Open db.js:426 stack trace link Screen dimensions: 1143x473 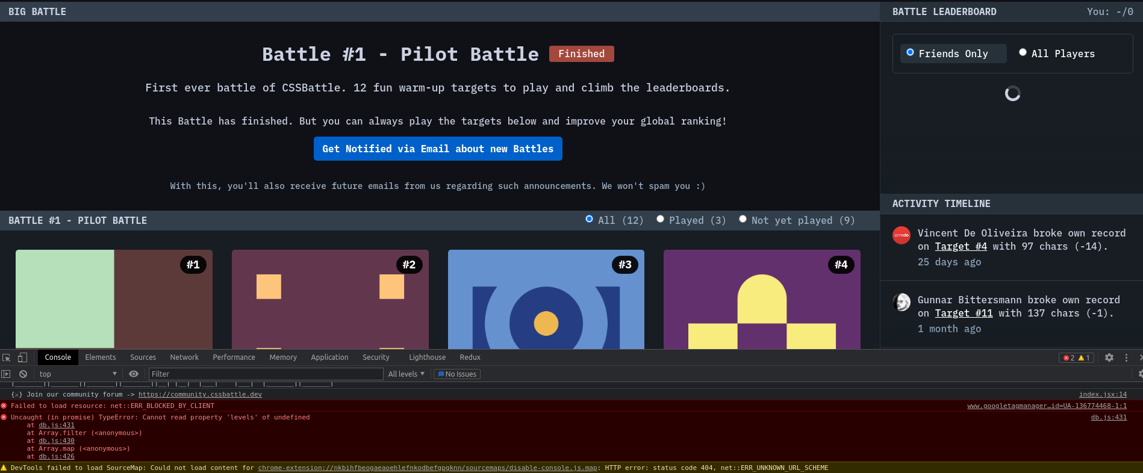click(x=57, y=457)
